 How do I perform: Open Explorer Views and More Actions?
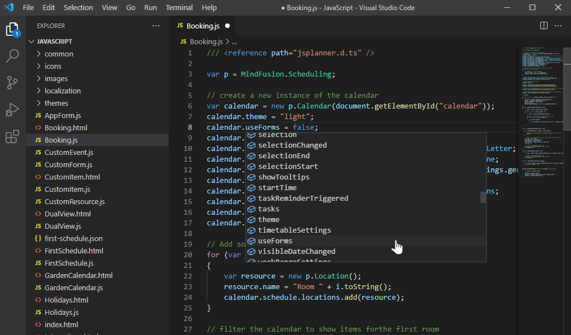click(156, 26)
